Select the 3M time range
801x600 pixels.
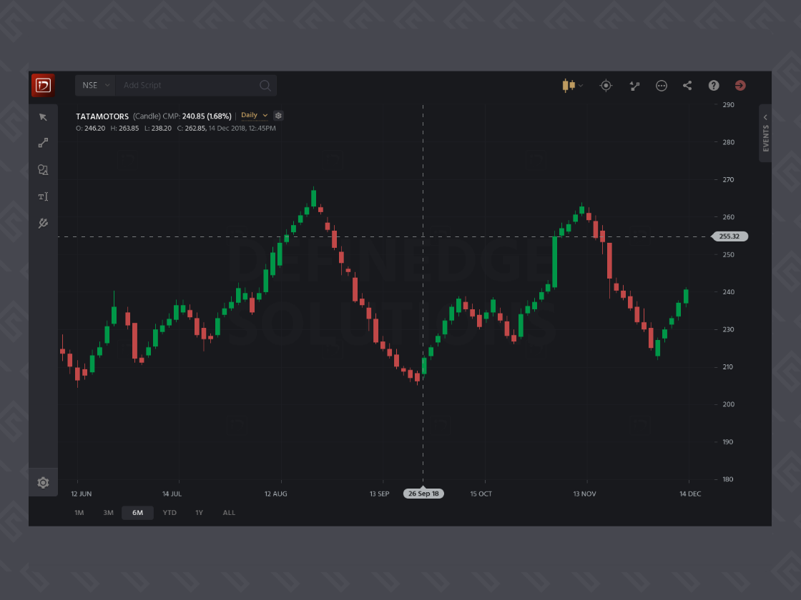tap(108, 513)
